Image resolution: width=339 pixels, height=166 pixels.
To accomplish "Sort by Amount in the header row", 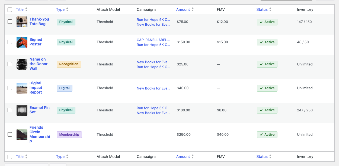I will click(x=183, y=9).
